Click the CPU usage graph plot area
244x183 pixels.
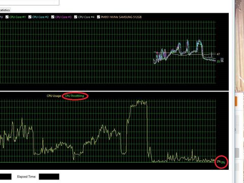pyautogui.click(x=108, y=131)
